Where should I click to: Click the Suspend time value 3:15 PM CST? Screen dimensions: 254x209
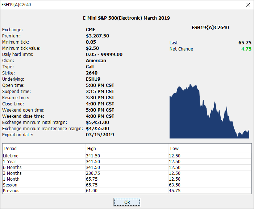click(x=100, y=91)
